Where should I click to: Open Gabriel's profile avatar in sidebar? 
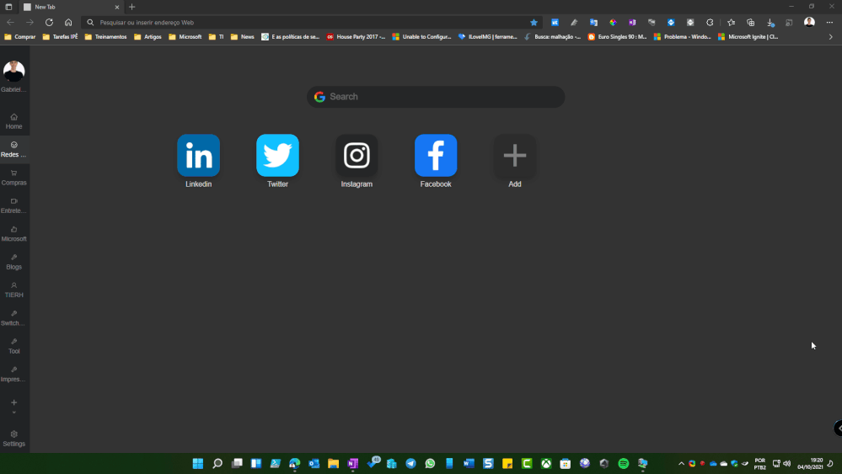(x=14, y=72)
